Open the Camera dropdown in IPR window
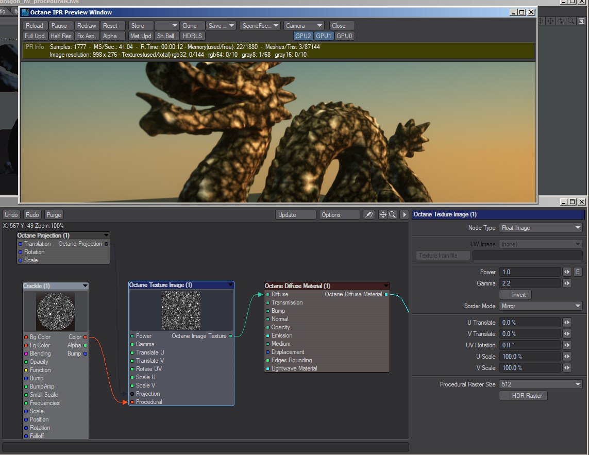This screenshot has width=589, height=455. 304,26
